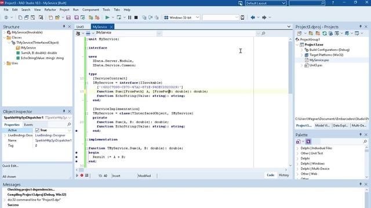371x208 pixels.
Task: Expand Delphi | Individual Files palette category
Action: point(297,148)
